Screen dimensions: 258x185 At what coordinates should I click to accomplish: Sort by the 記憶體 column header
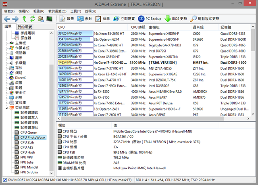pos(234,27)
